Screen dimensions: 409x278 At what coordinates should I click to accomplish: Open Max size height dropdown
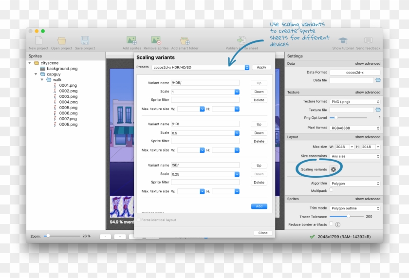point(378,147)
